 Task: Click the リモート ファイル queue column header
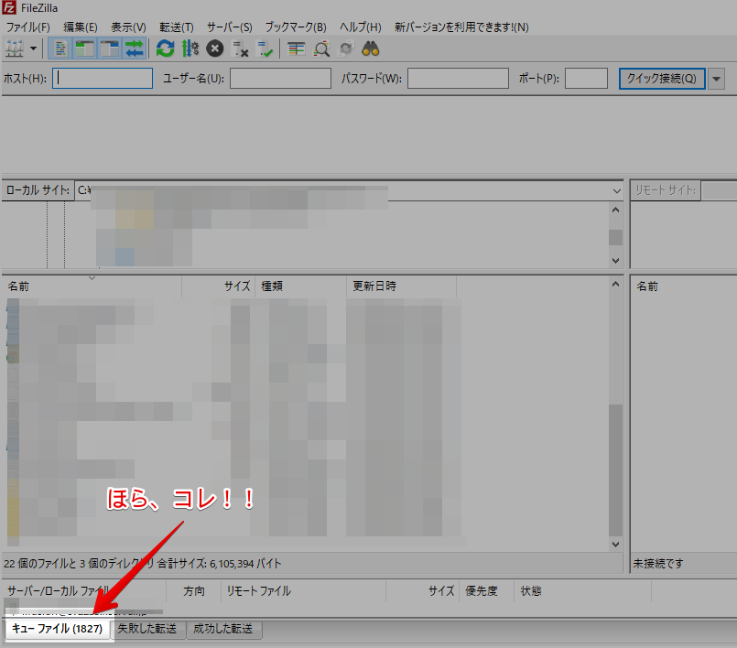point(304,591)
